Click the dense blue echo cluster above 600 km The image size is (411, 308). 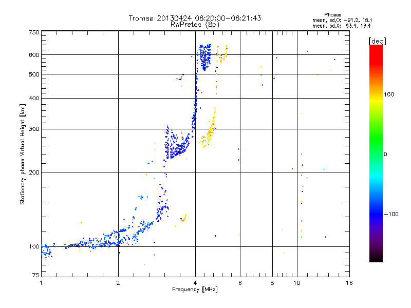[205, 57]
